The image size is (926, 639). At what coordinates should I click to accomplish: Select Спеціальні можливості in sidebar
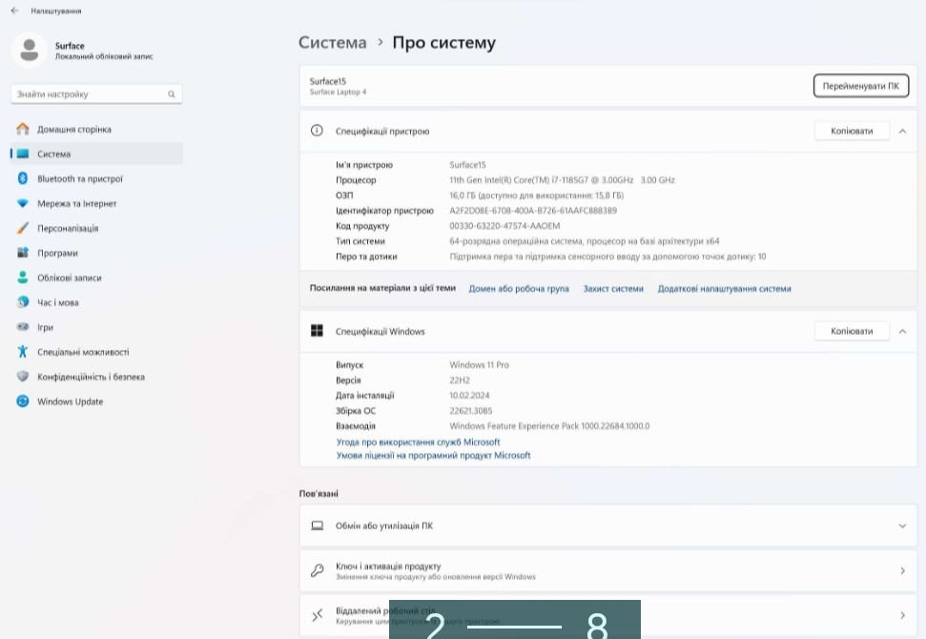point(83,352)
